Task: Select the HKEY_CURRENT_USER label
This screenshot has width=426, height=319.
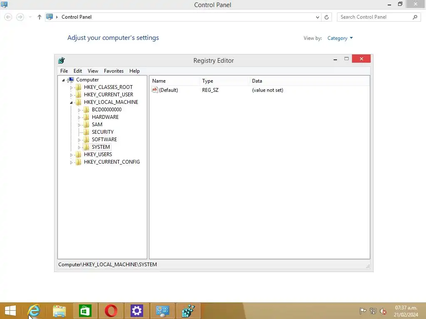Action: (x=109, y=94)
